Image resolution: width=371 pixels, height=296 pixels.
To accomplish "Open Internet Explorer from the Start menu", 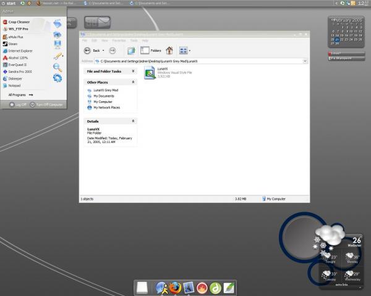I will (18, 51).
